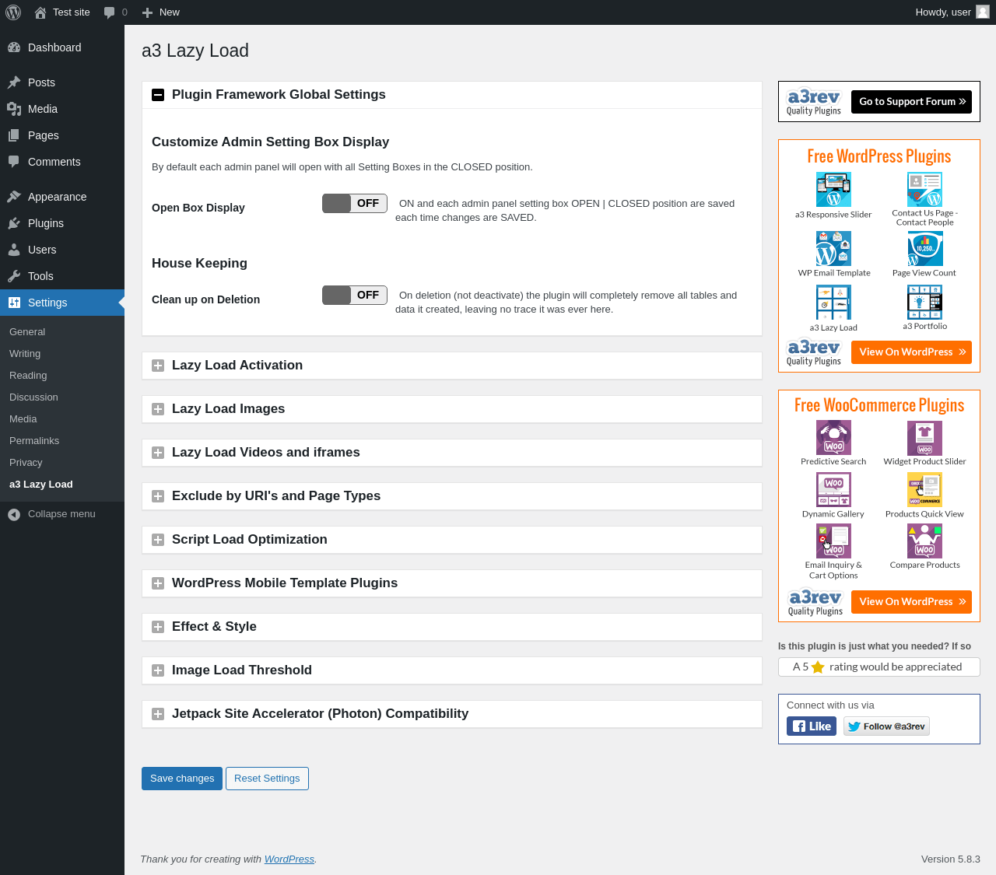Expand the Lazy Load Activation section
This screenshot has height=875, width=996.
tap(452, 366)
